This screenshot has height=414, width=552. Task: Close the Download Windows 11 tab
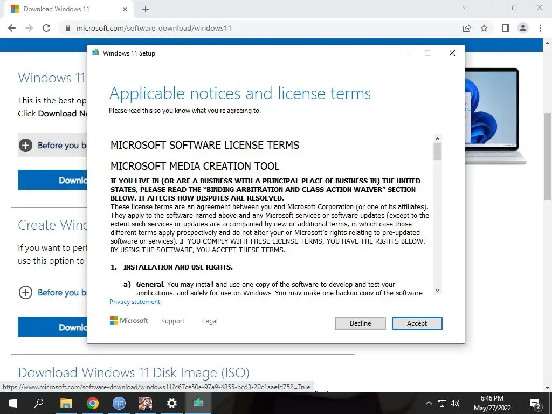click(125, 9)
